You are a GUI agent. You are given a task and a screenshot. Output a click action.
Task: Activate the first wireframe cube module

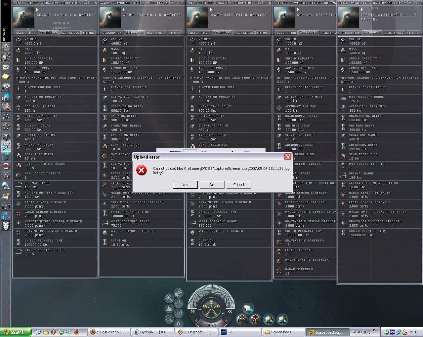coord(242,319)
